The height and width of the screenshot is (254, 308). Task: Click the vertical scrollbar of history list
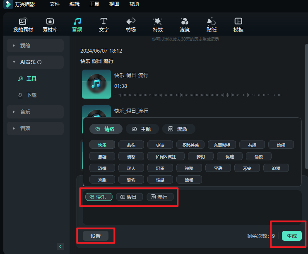click(306, 106)
